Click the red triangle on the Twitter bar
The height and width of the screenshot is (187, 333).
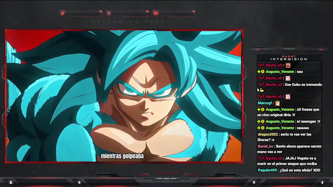[101, 11]
